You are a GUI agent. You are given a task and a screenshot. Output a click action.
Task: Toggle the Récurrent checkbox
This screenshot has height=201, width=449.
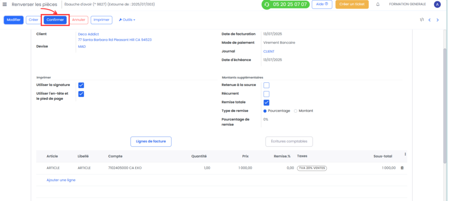pyautogui.click(x=266, y=94)
